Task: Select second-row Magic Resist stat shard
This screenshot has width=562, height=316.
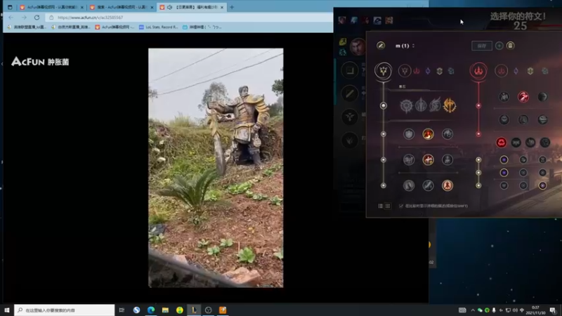Action: (x=542, y=173)
